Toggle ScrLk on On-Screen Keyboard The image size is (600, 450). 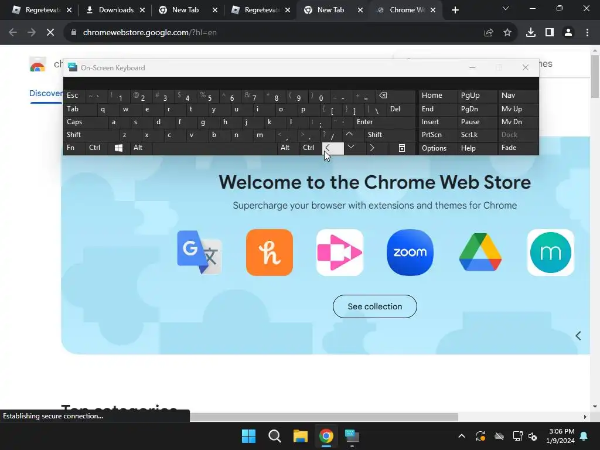477,135
